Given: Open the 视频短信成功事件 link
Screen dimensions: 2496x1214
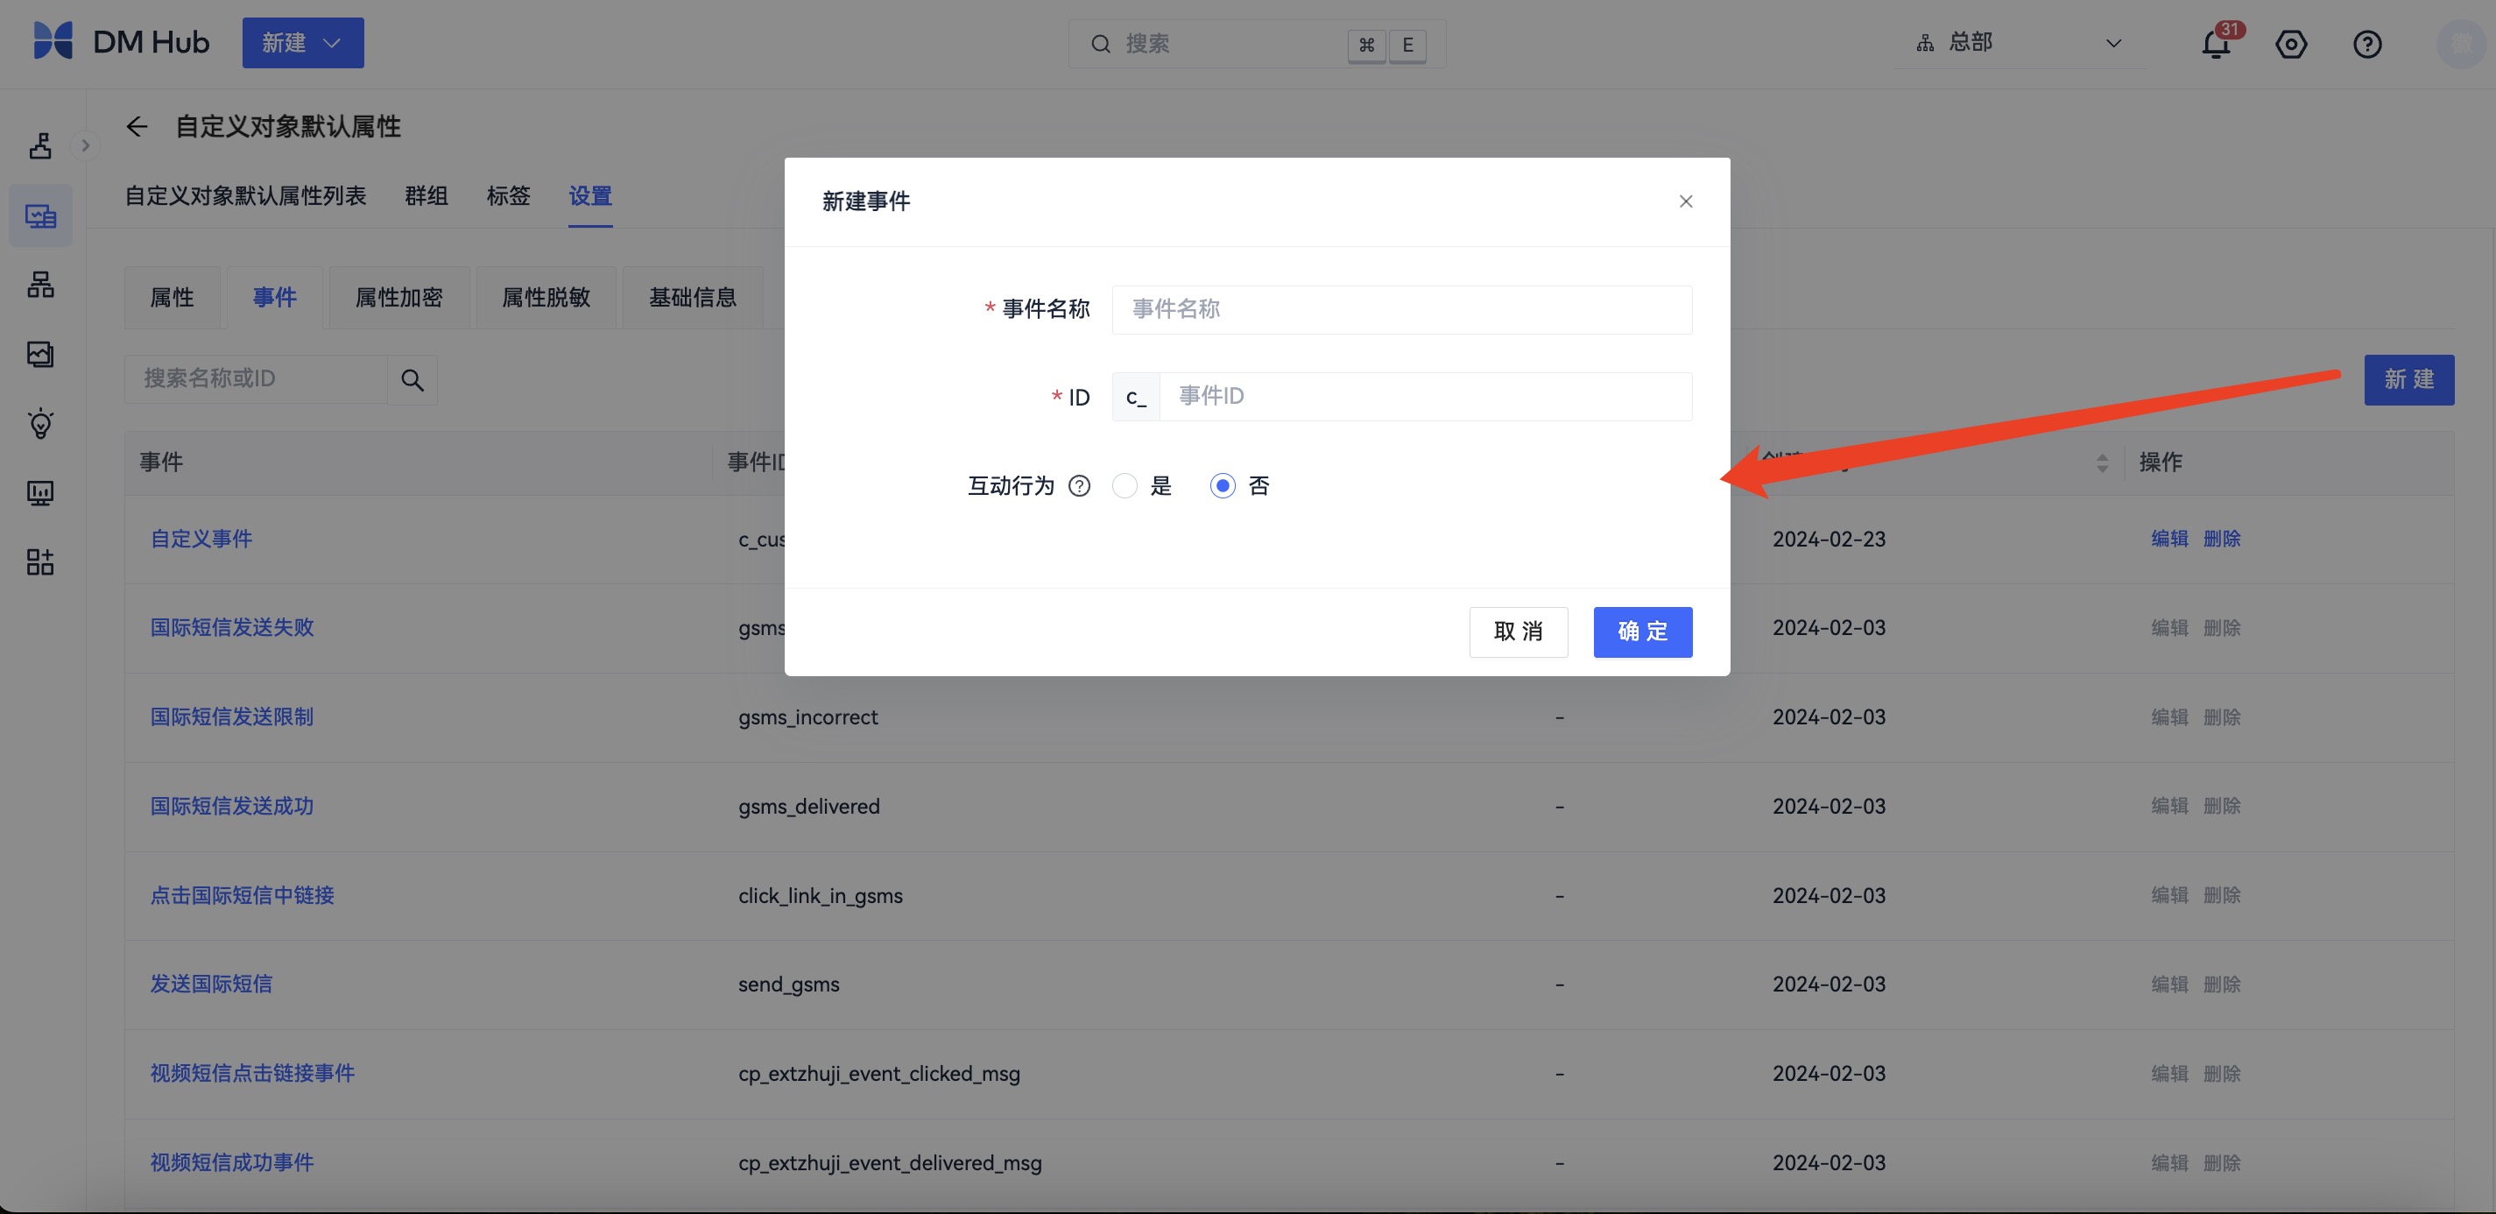Looking at the screenshot, I should point(231,1162).
